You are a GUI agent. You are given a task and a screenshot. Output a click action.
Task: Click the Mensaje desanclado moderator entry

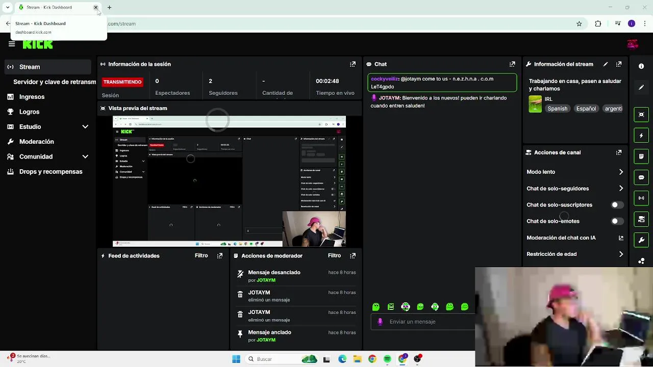[296, 276]
